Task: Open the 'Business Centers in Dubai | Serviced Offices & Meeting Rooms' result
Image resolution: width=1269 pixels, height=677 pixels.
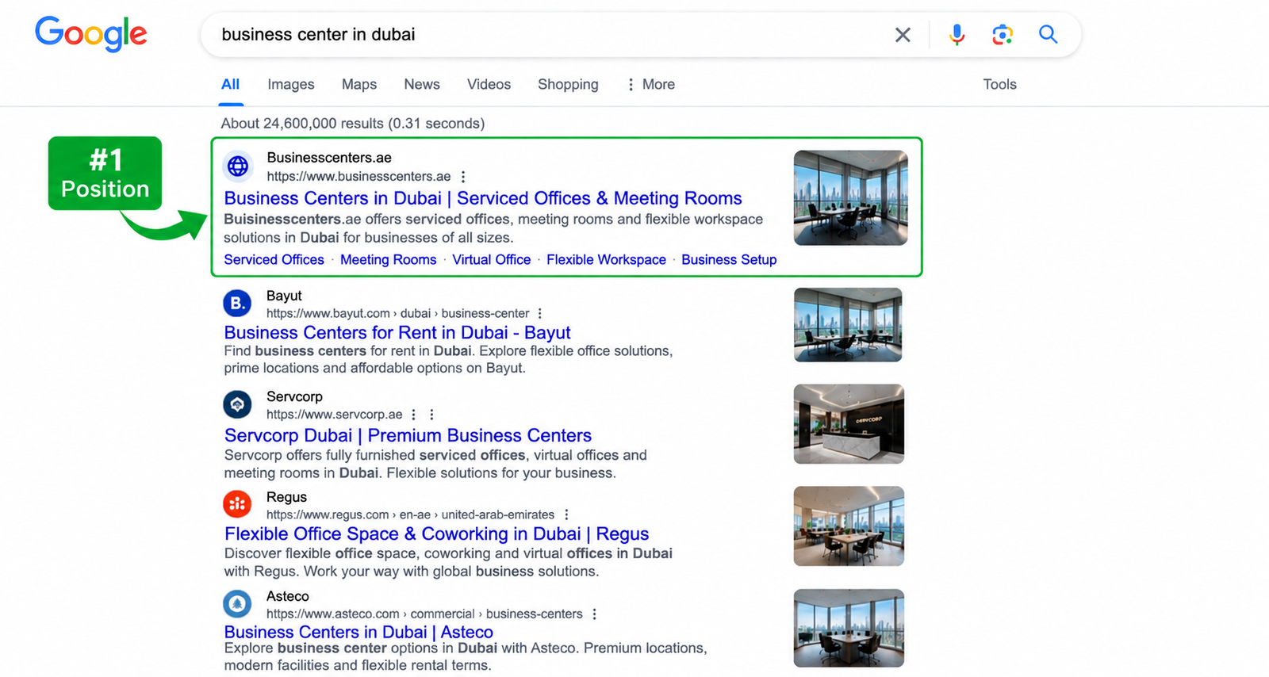Action: pos(483,198)
